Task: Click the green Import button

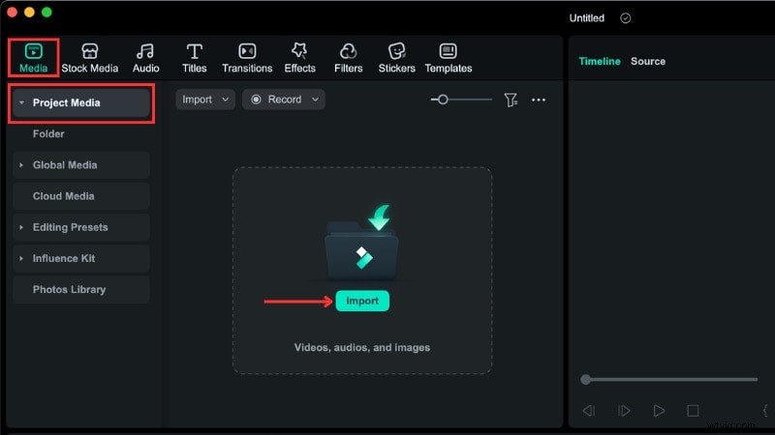Action: click(362, 301)
